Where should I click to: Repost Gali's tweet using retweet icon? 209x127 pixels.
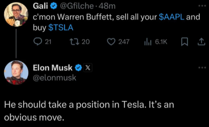[x=75, y=42]
